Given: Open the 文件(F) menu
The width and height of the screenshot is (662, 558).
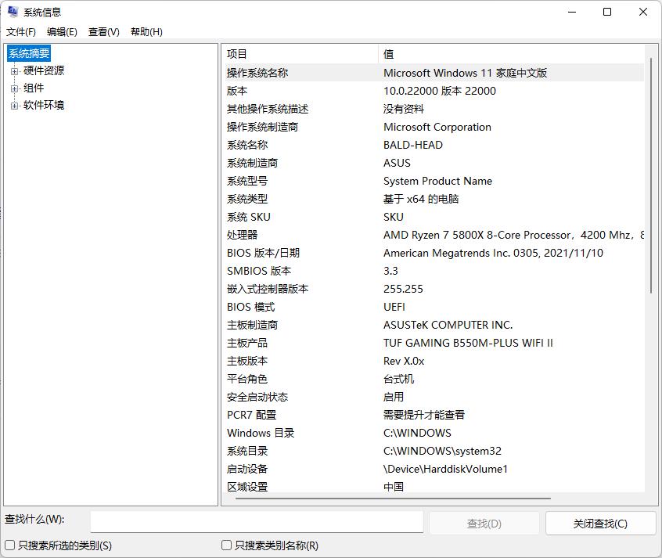Looking at the screenshot, I should point(20,31).
